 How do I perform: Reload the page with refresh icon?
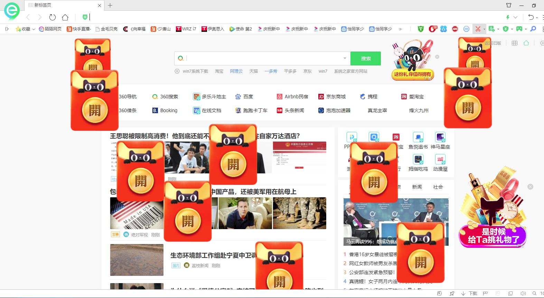53,17
